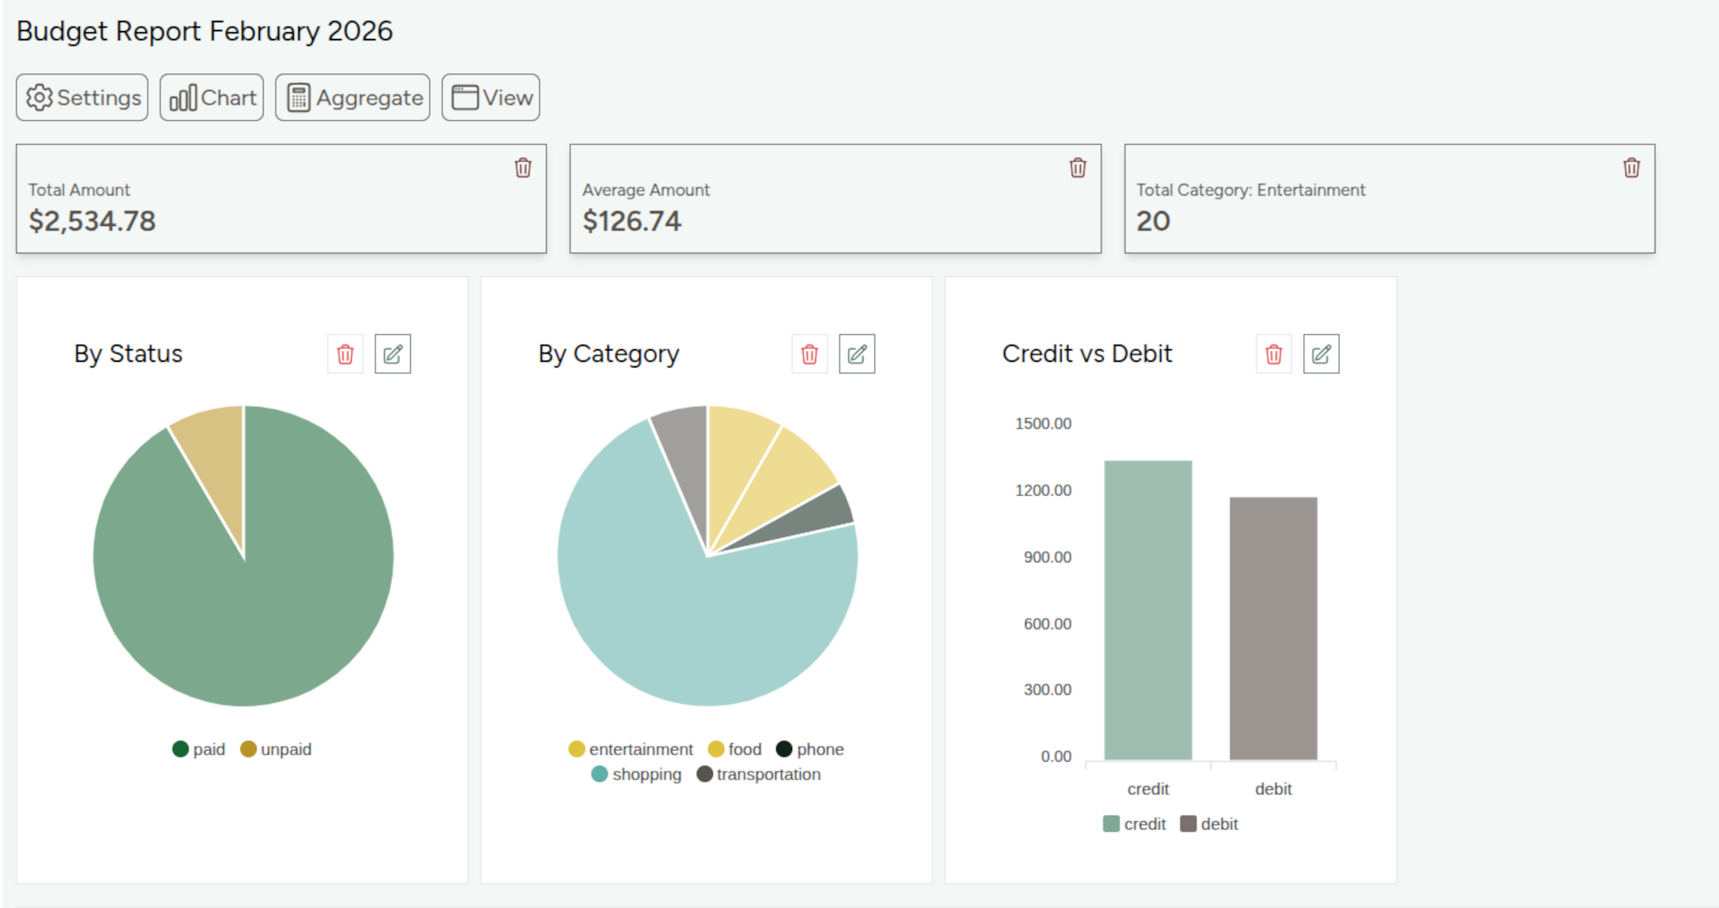Toggle the unpaid legend entry
Screen dimensions: 1719x908
[x=276, y=749]
